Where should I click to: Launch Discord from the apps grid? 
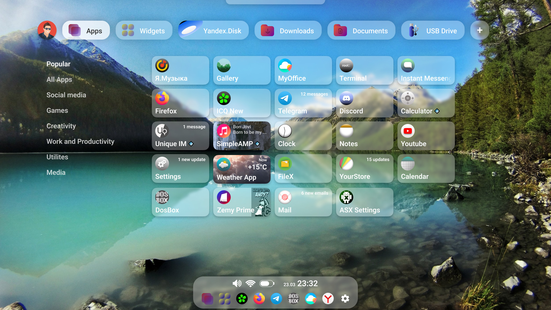tap(364, 103)
